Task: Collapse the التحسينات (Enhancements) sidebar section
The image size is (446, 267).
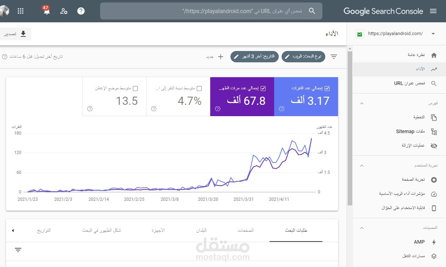Action: (361, 228)
